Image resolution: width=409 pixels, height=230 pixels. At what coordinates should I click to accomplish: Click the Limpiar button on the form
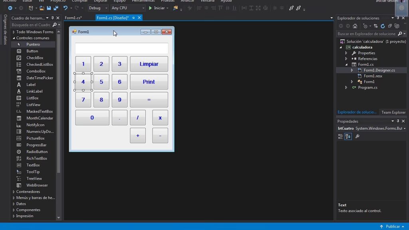149,64
